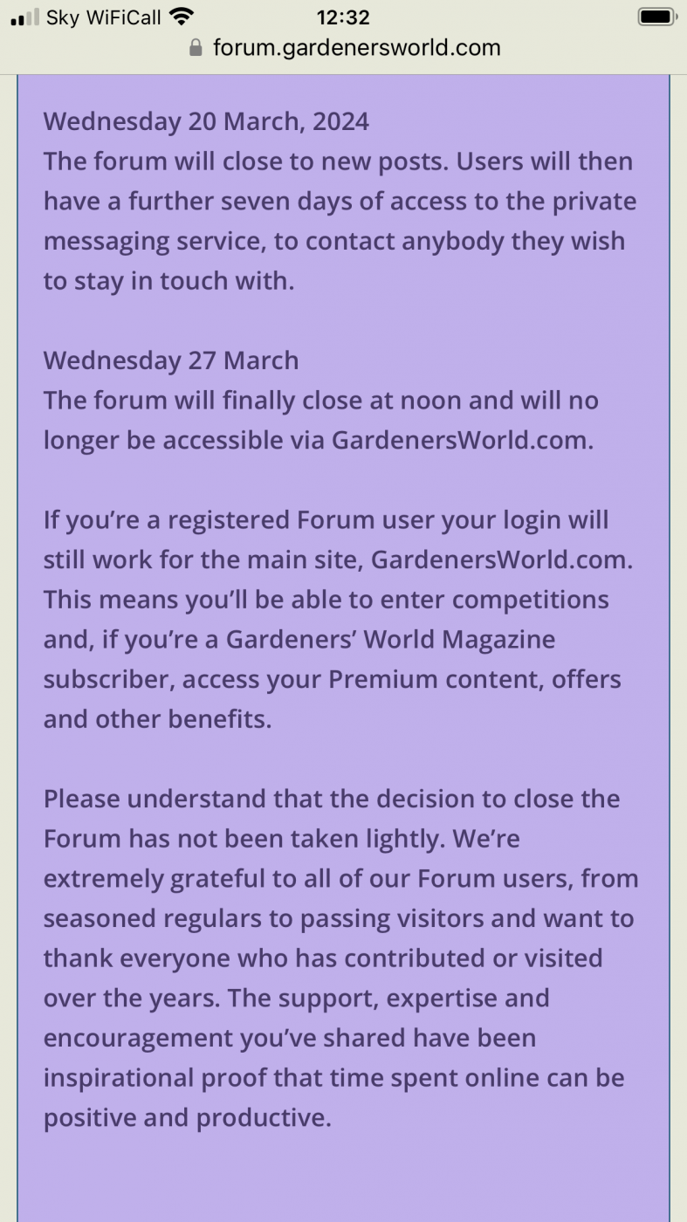687x1222 pixels.
Task: Click 'GardenersWorld.com' after 'the main site'
Action: tap(501, 560)
